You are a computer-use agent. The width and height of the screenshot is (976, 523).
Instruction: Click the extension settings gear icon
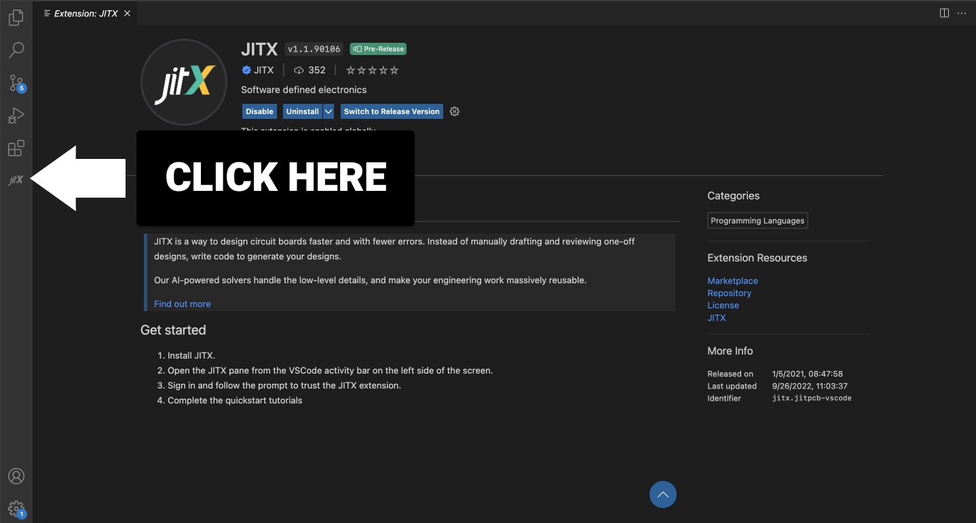[x=455, y=111]
